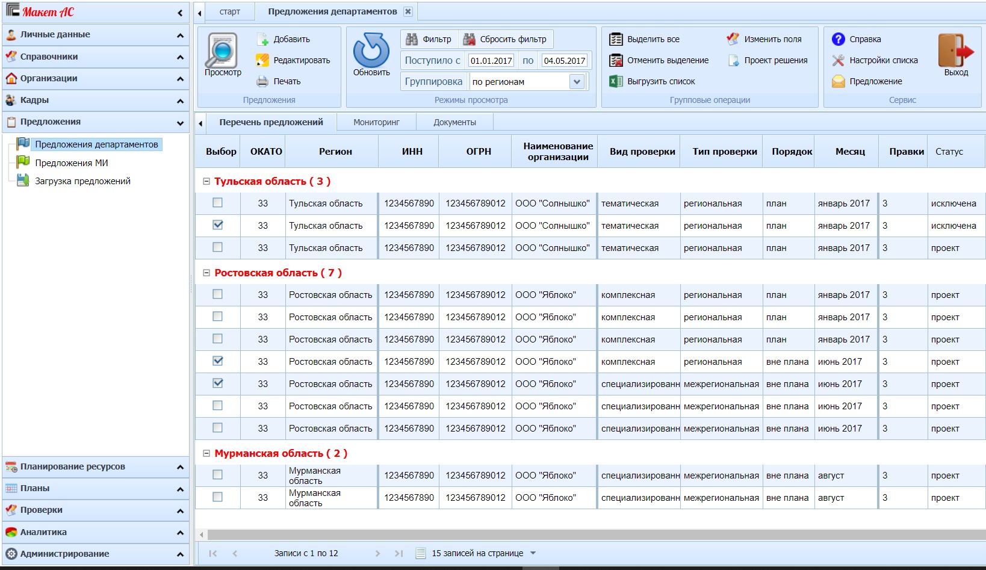The width and height of the screenshot is (986, 570).
Task: Close the Предложения департаментов tab
Action: coord(408,11)
